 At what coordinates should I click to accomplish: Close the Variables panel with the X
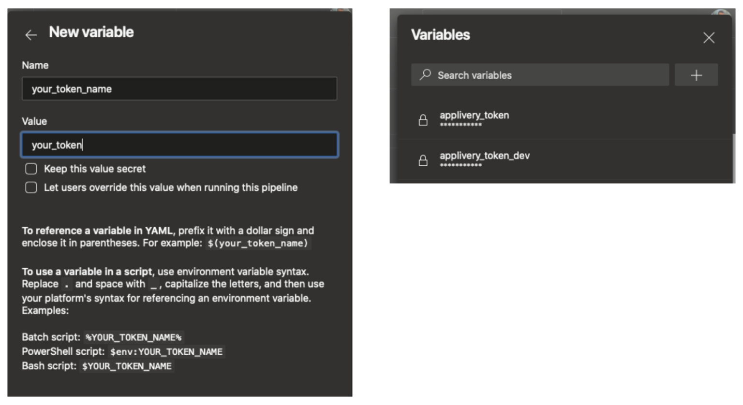tap(709, 37)
